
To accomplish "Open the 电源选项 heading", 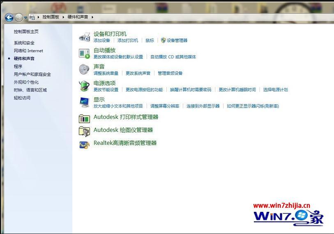I will coord(105,83).
